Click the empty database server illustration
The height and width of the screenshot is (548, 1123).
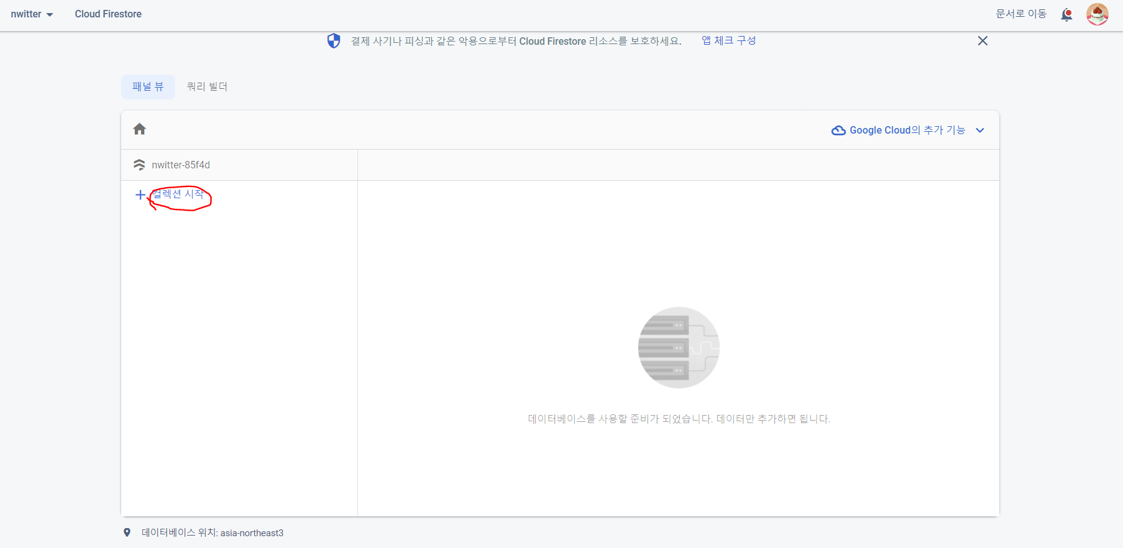click(x=679, y=347)
